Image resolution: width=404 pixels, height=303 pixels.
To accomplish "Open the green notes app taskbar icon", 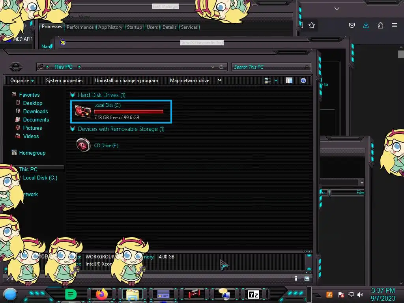I will [x=71, y=294].
